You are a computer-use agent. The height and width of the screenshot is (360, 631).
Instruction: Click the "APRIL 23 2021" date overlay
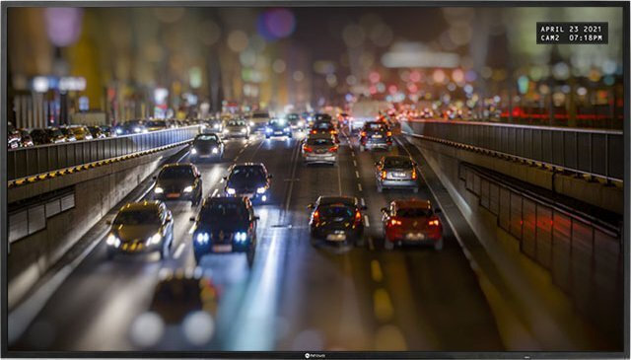click(571, 29)
